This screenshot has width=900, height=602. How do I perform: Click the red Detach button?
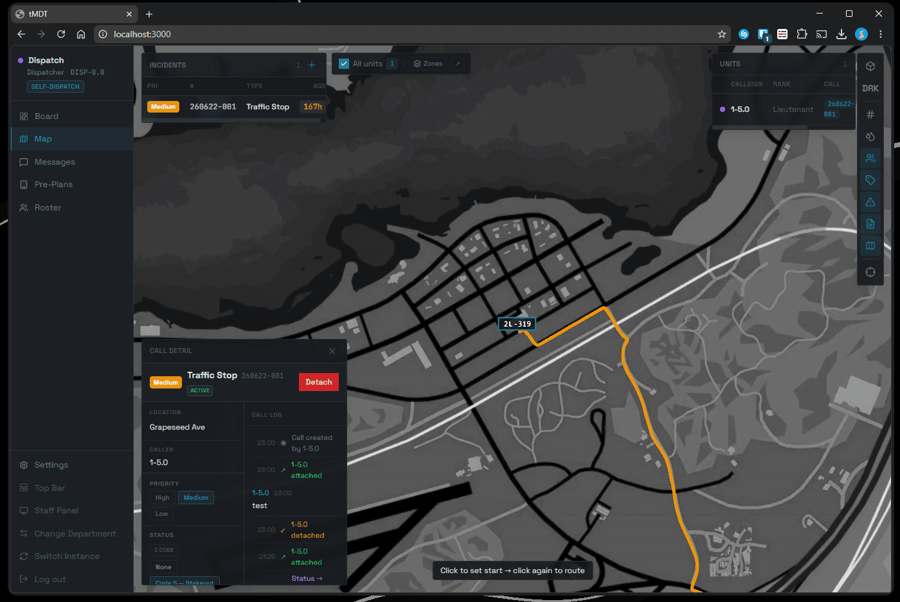[319, 382]
